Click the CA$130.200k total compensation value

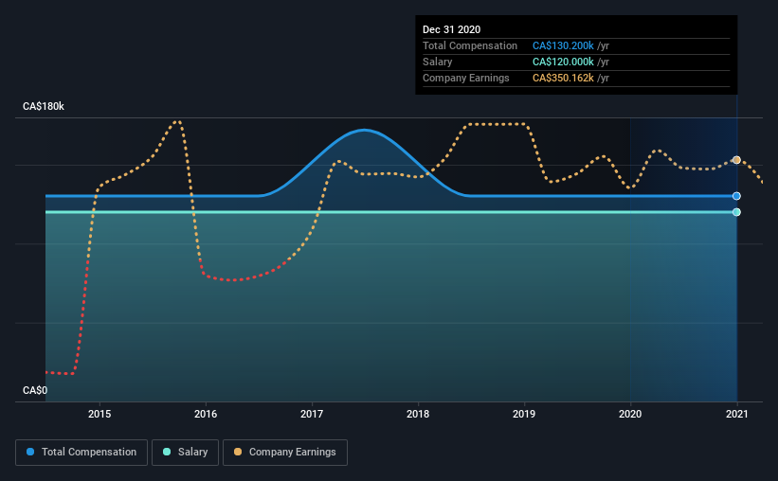(563, 45)
